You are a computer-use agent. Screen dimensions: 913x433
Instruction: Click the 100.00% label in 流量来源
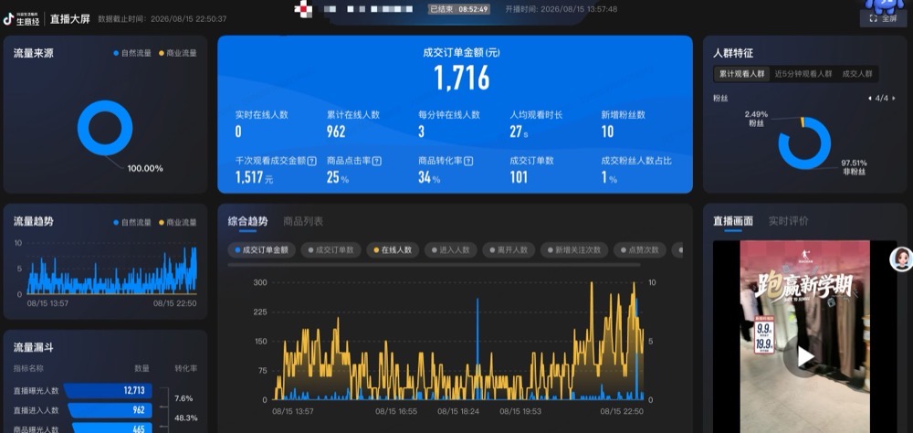click(145, 168)
